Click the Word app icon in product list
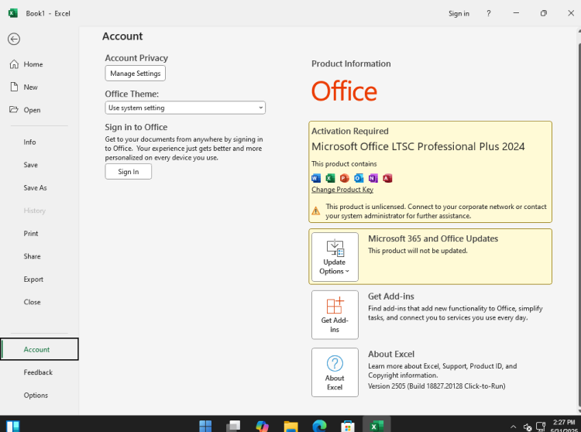This screenshot has width=581, height=432. (x=316, y=178)
